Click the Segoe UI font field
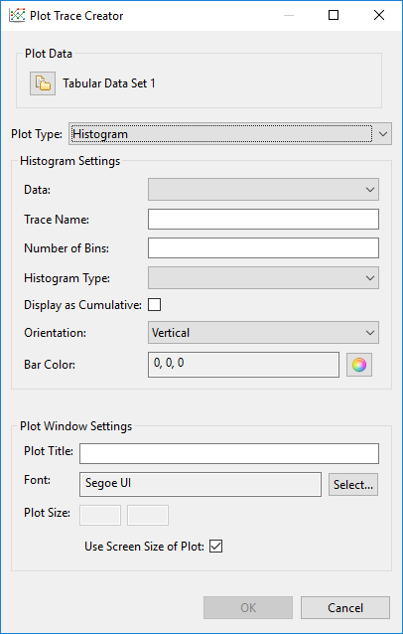The image size is (403, 634). pos(201,484)
